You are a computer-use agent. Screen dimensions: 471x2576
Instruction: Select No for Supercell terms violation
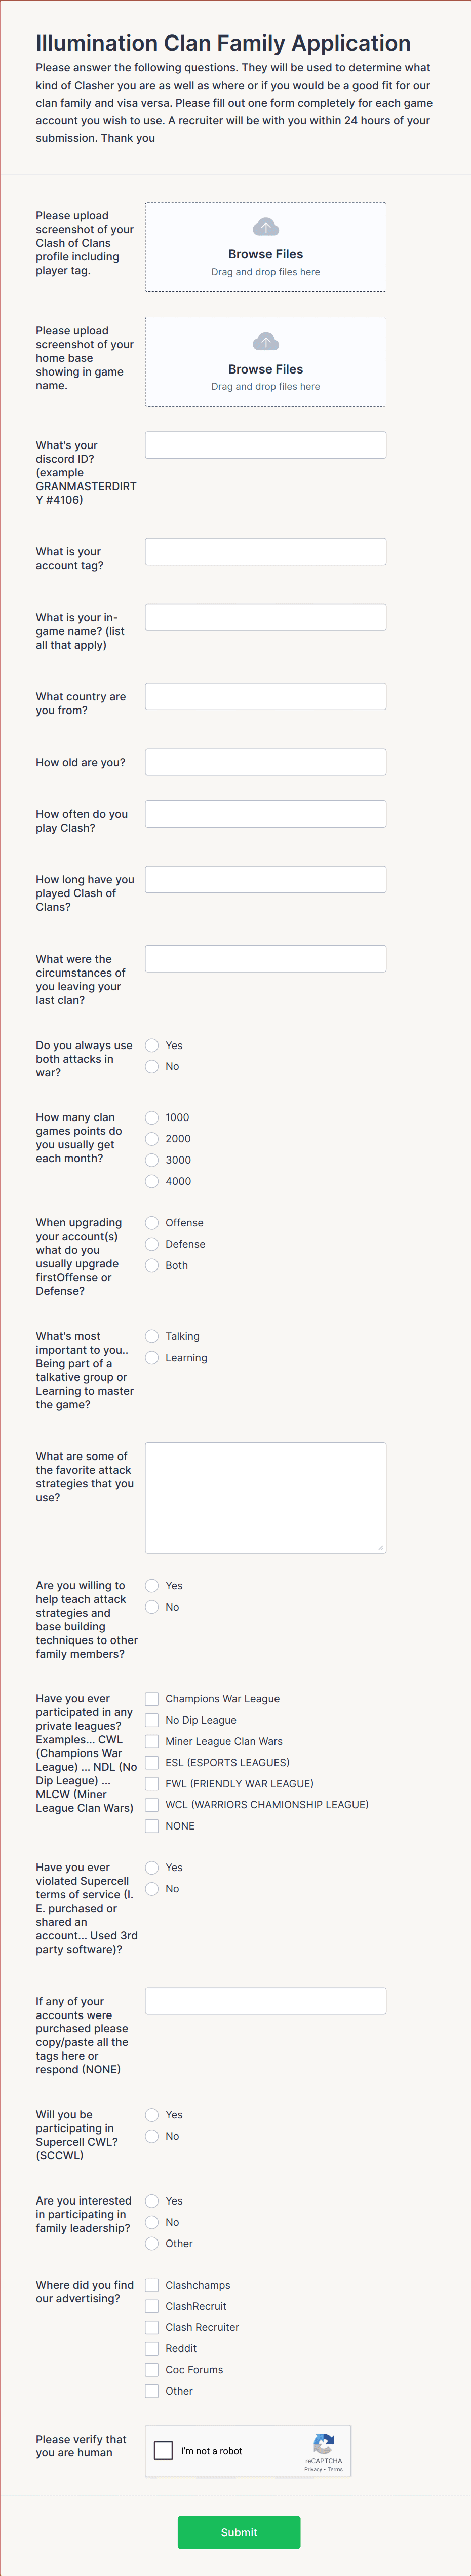(x=152, y=1888)
